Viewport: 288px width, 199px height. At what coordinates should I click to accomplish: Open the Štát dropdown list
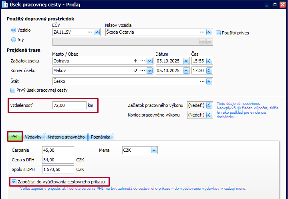[210, 81]
